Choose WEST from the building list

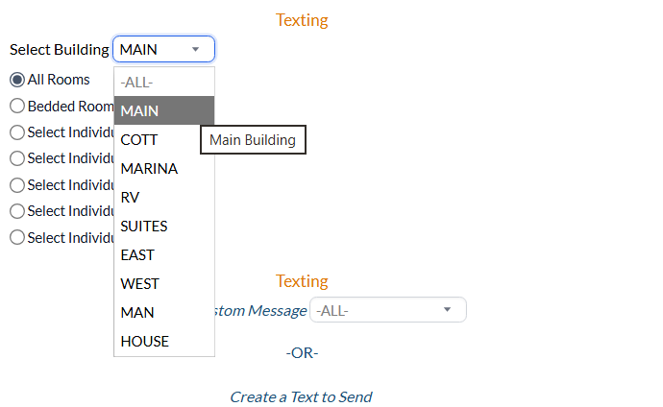164,283
